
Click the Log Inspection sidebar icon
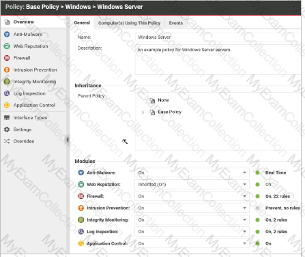click(x=7, y=93)
